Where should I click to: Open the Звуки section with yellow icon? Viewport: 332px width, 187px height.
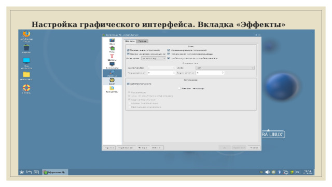(x=112, y=81)
